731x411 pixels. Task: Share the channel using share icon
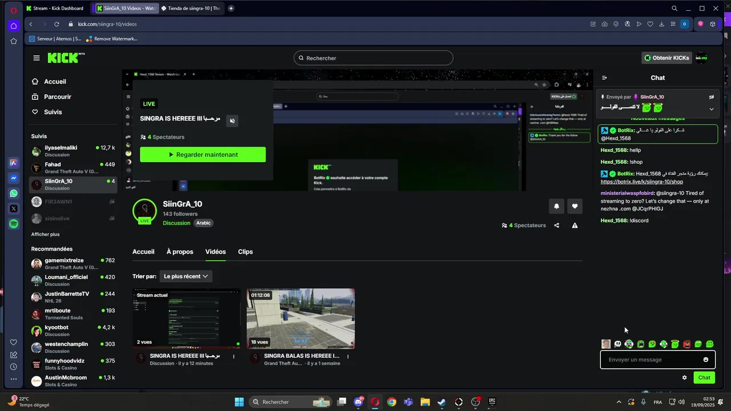pos(557,225)
